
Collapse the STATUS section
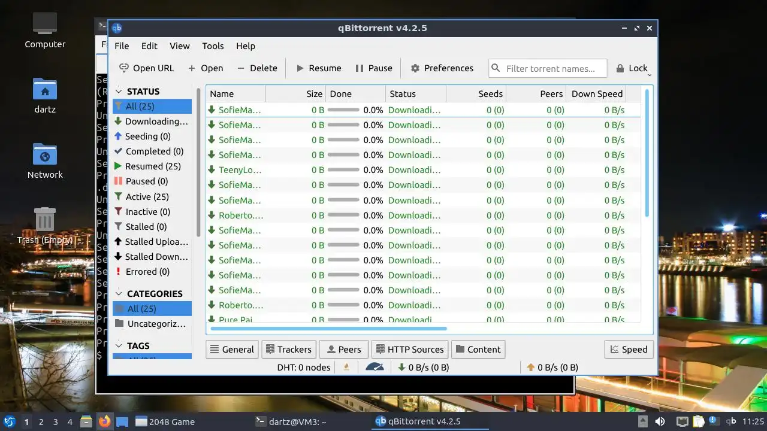click(119, 92)
